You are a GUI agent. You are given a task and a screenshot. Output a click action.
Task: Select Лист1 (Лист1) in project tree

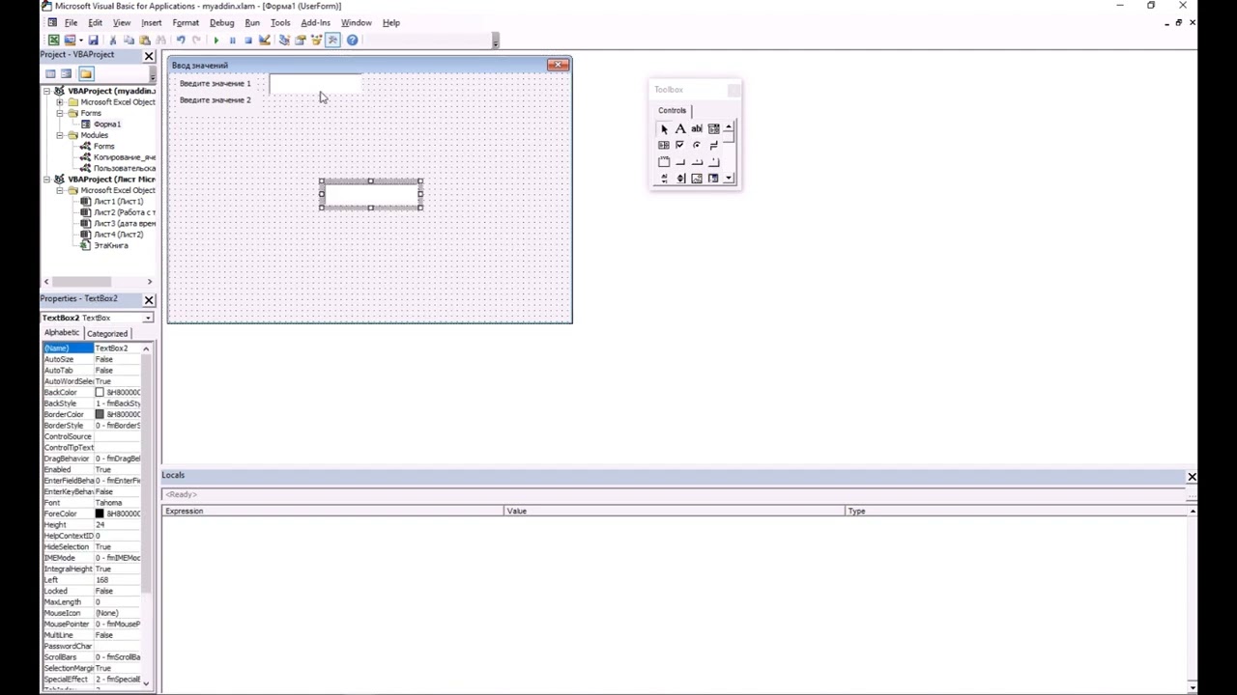[x=118, y=202]
